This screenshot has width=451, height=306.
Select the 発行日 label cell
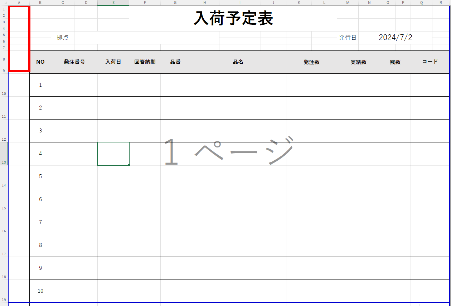tap(347, 38)
